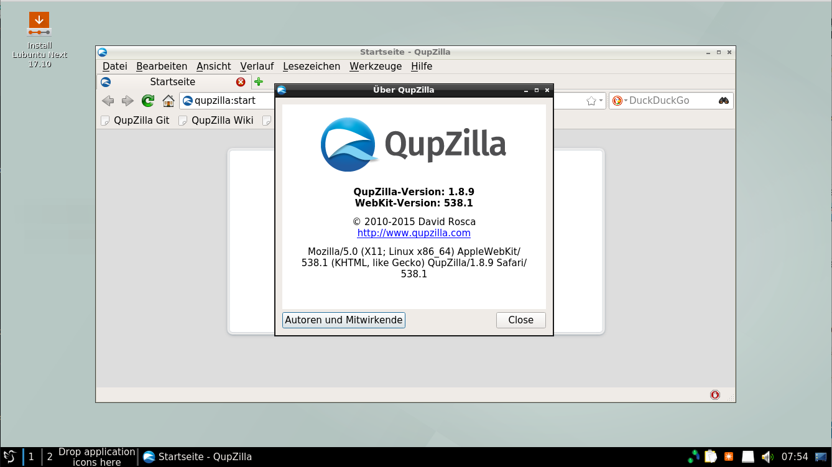Viewport: 832px width, 467px height.
Task: Open the Bearbeiten menu
Action: point(162,66)
